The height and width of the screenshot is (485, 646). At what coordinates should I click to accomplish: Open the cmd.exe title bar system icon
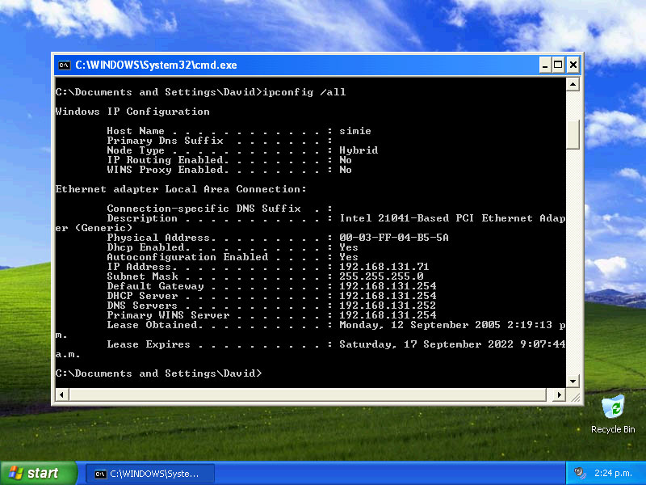(x=65, y=65)
